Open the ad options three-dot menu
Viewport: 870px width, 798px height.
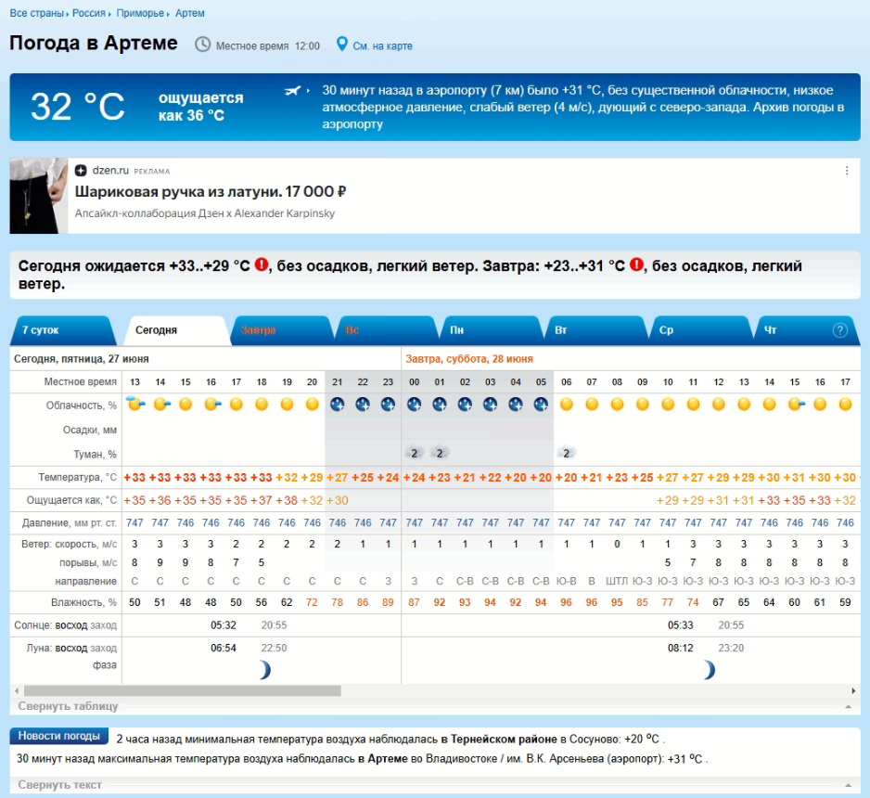(x=847, y=171)
